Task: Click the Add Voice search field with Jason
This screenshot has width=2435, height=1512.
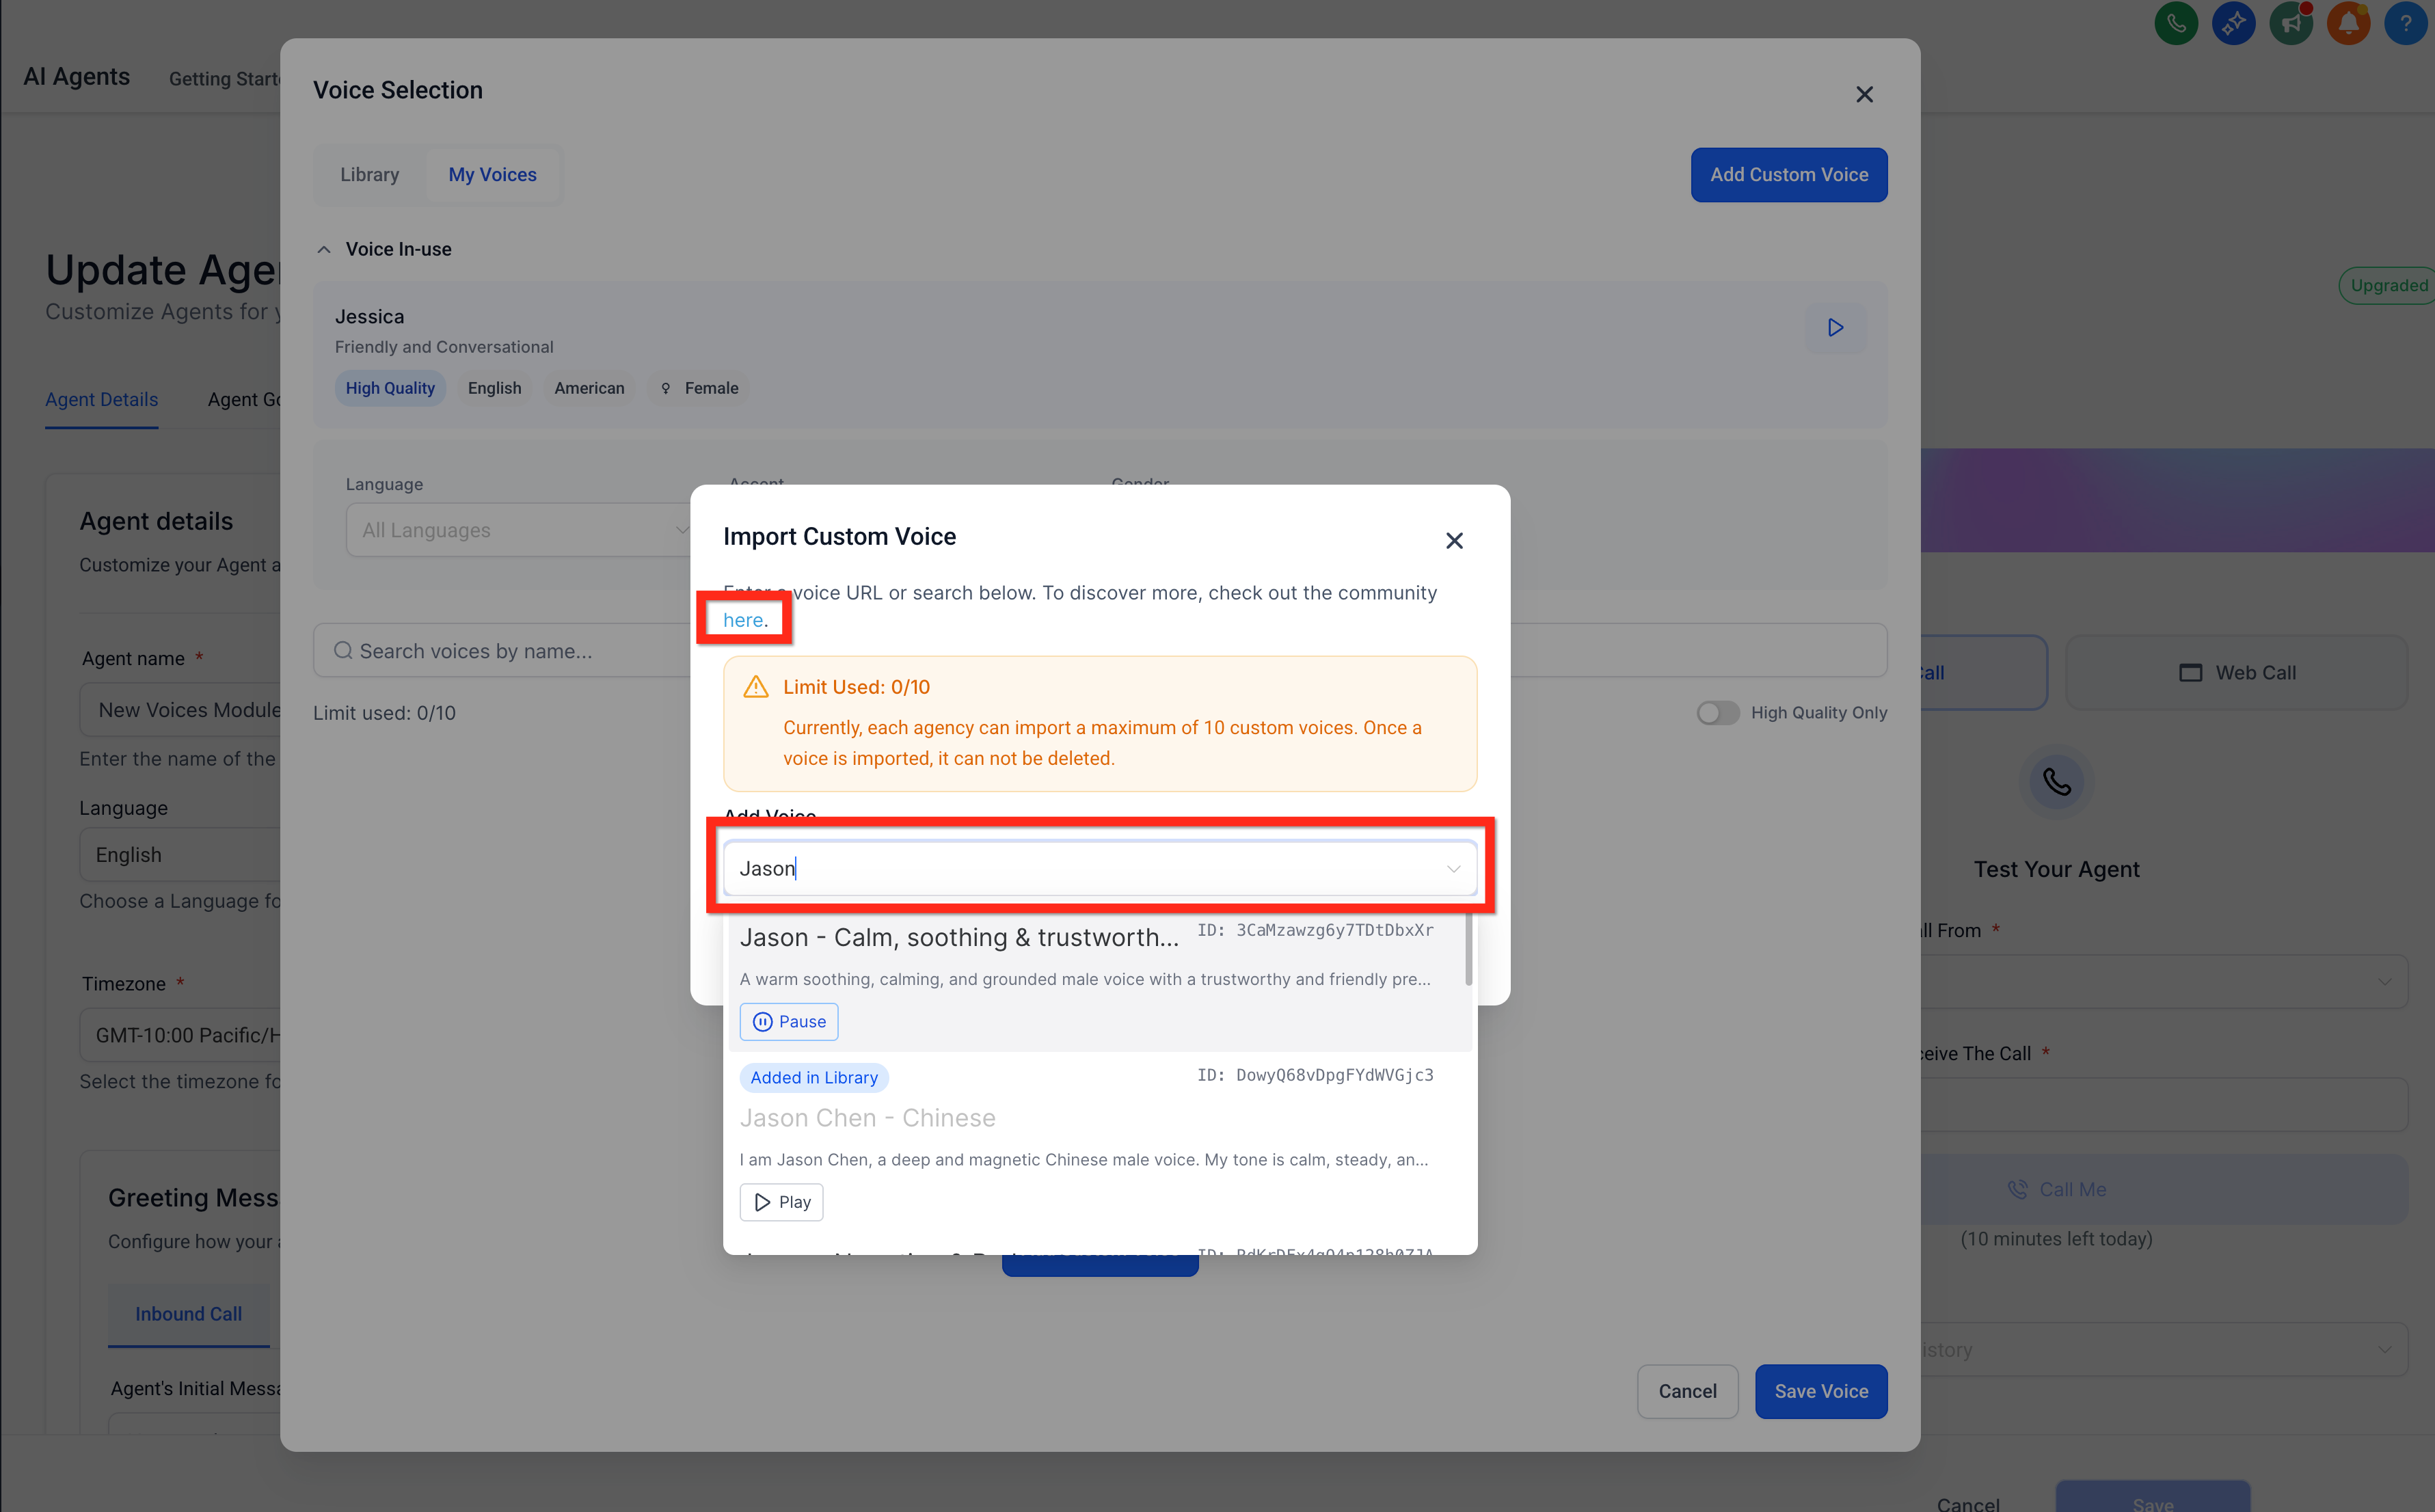Action: [1099, 868]
